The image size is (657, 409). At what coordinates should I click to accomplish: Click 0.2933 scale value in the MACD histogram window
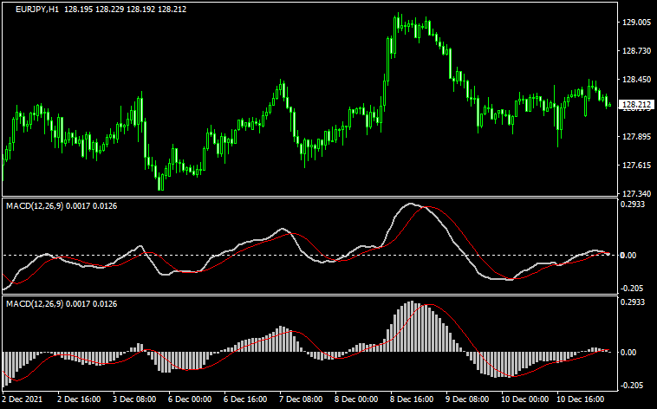point(633,302)
